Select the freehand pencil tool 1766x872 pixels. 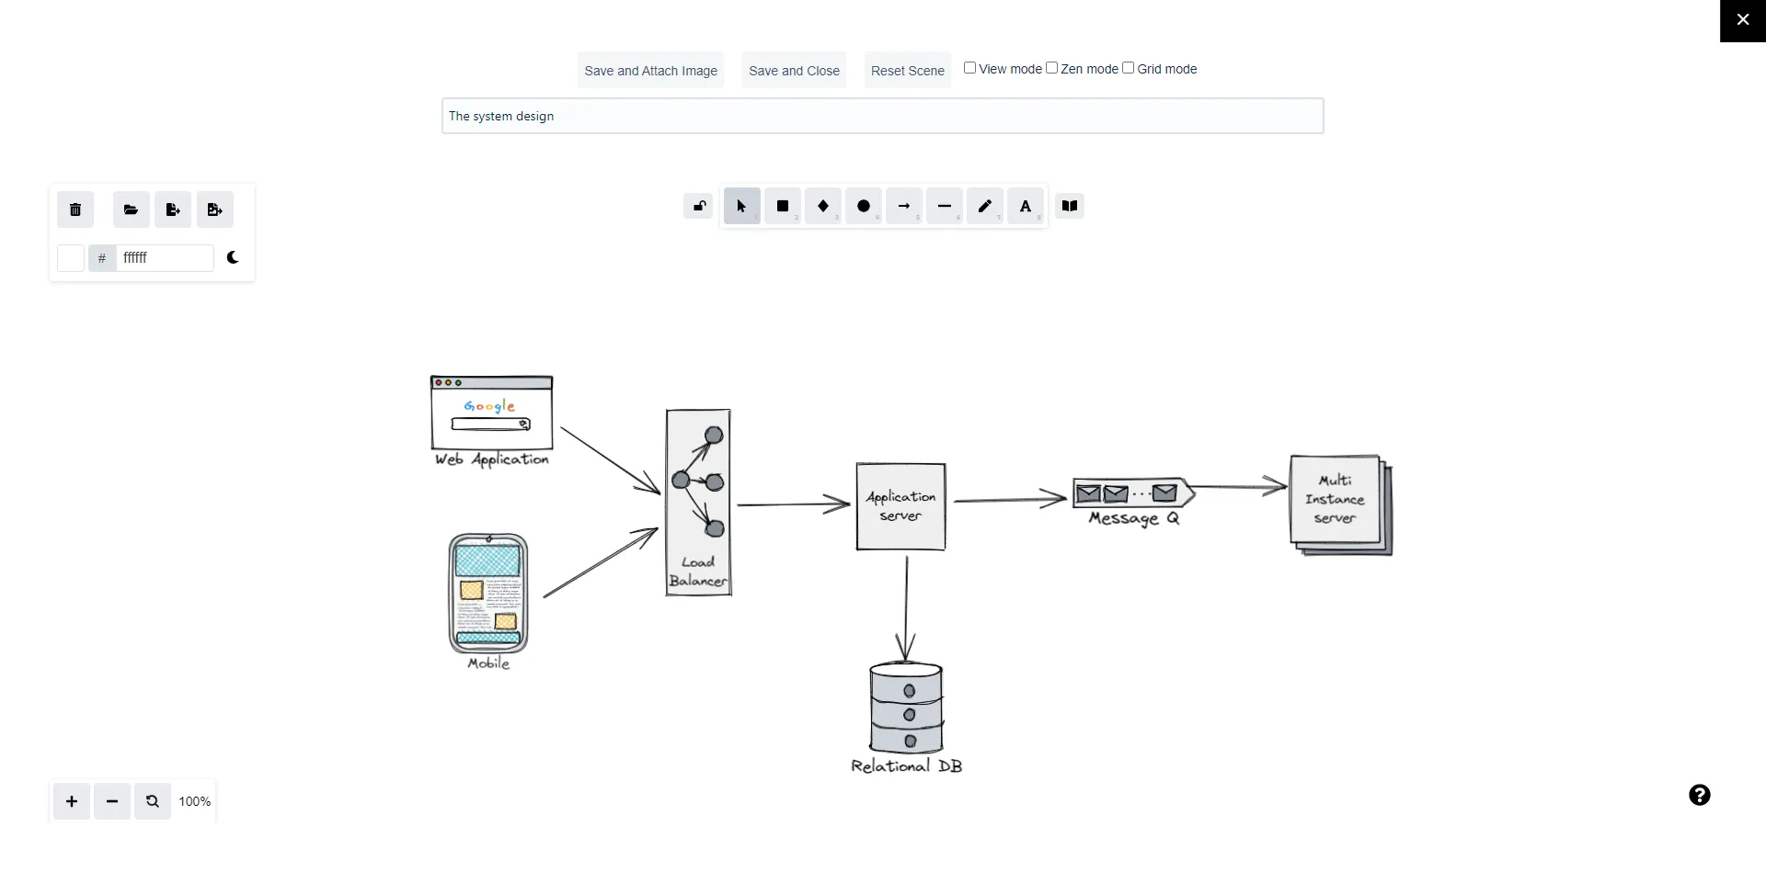tap(985, 206)
